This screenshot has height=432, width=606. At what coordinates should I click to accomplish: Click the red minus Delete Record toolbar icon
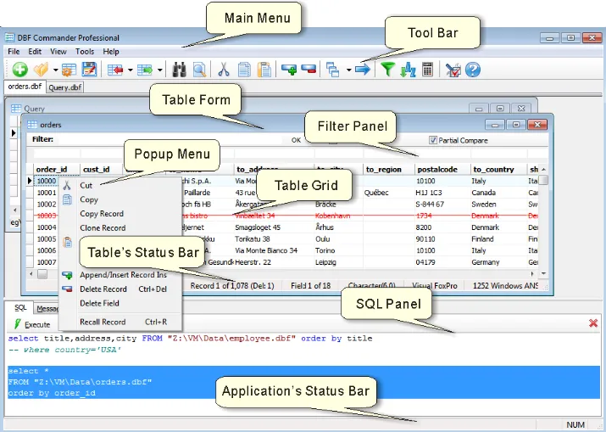coord(309,70)
